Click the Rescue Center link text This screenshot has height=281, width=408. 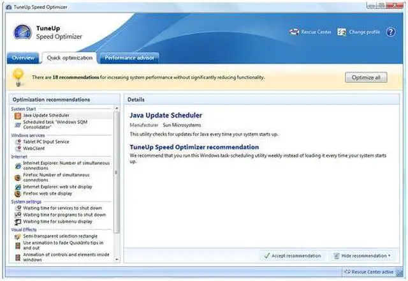coord(316,32)
